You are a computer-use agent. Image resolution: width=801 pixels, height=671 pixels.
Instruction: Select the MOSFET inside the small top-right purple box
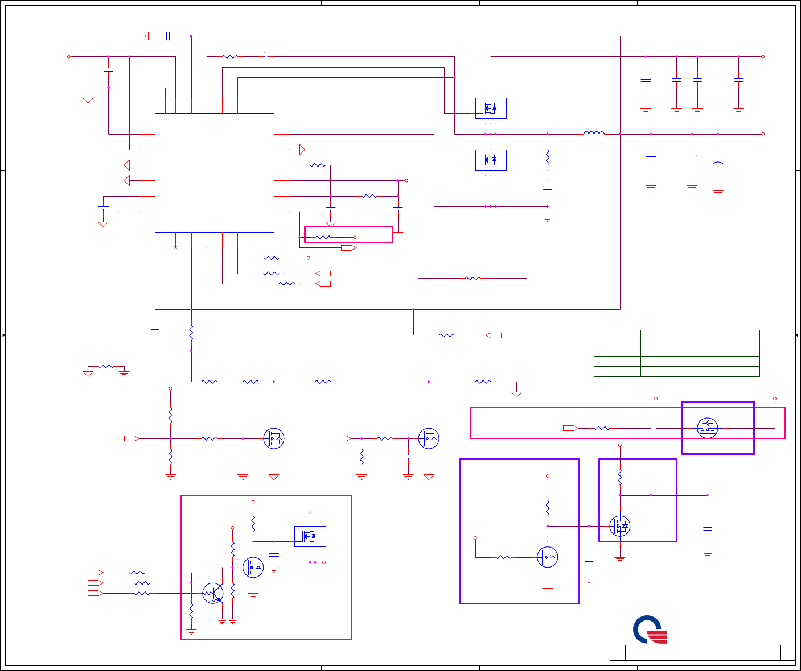pos(708,428)
